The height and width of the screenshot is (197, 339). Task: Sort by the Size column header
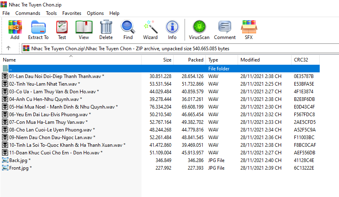158,60
